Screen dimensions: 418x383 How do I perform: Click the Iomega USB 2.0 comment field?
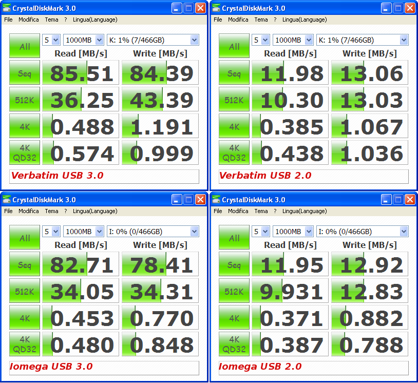pos(314,368)
